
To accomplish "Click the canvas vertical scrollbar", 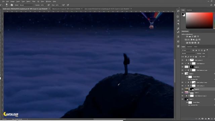I will tap(175, 71).
